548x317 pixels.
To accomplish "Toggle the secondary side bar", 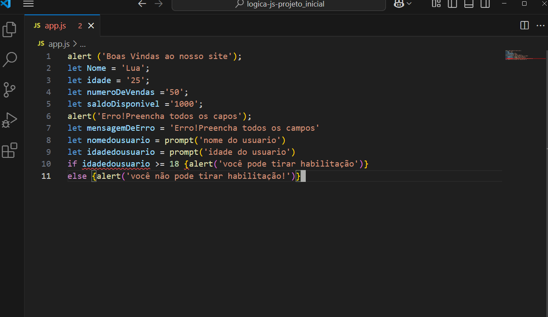I will click(x=485, y=3).
